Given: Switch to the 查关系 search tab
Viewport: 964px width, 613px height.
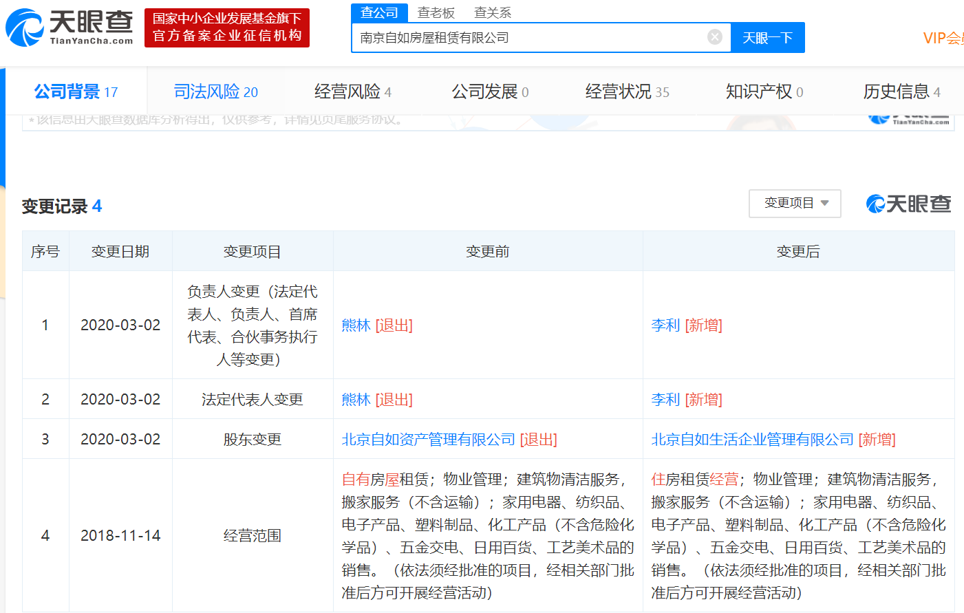Looking at the screenshot, I should pos(493,12).
